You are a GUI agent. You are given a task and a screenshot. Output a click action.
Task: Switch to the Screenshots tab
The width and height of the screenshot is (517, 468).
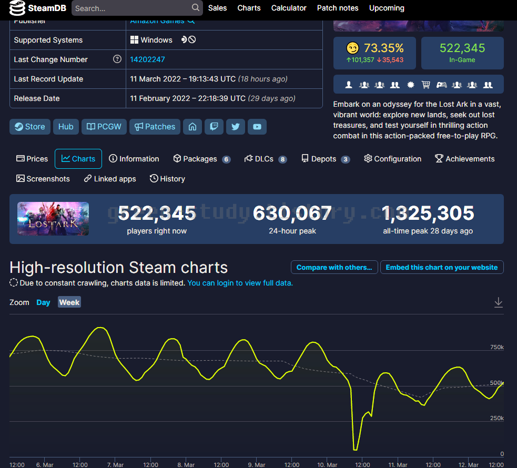[43, 179]
